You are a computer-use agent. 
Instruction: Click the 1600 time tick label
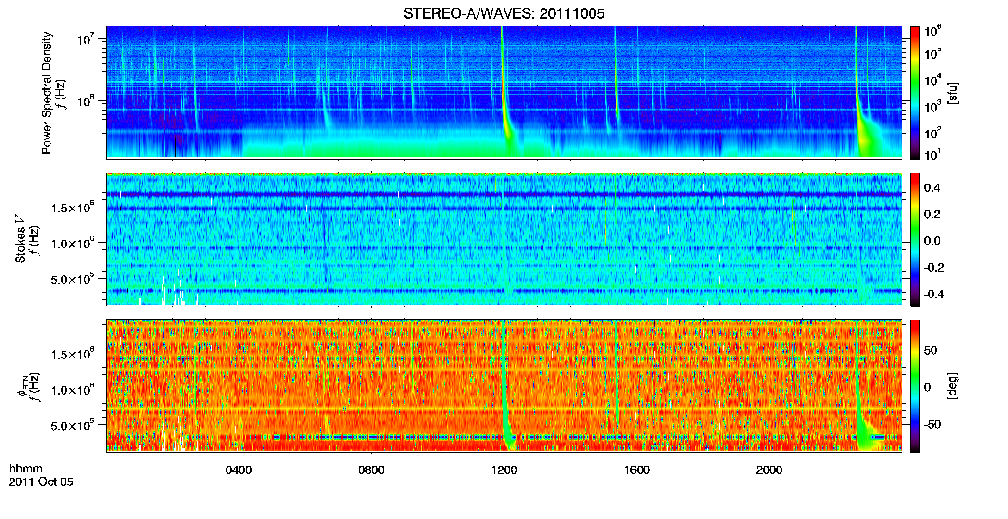637,470
